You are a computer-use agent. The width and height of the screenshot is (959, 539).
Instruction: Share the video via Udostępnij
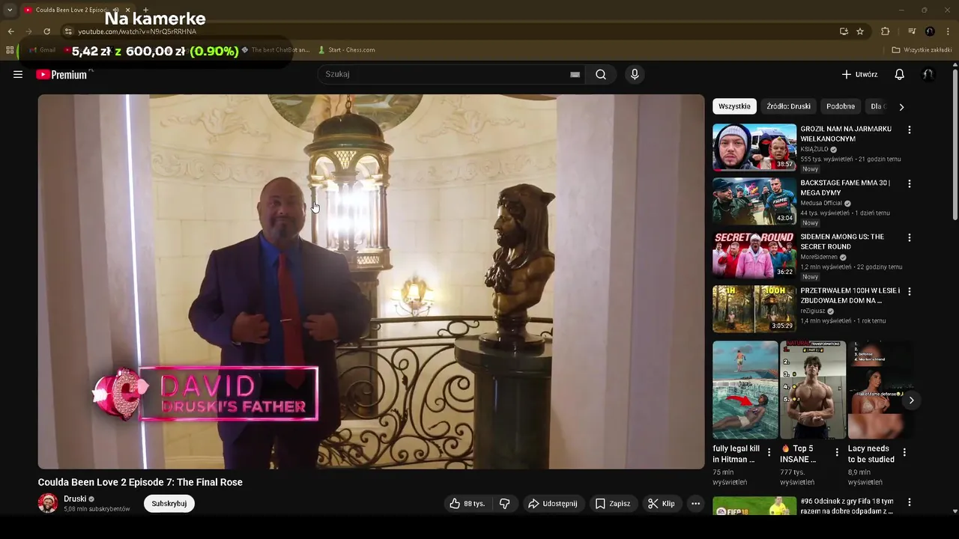(x=552, y=504)
